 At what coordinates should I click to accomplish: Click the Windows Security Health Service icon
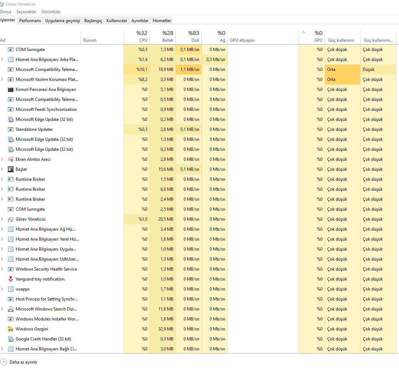(x=10, y=269)
